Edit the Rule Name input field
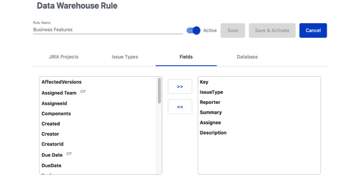 107,29
